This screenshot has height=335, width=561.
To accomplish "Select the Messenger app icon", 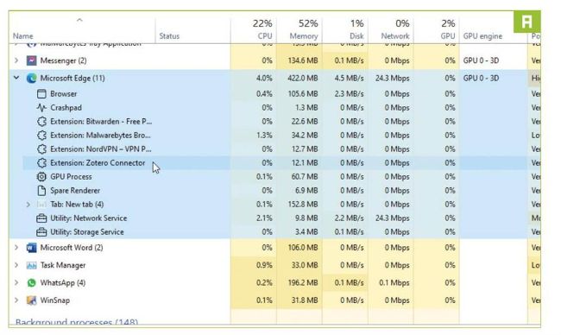I will coord(31,60).
